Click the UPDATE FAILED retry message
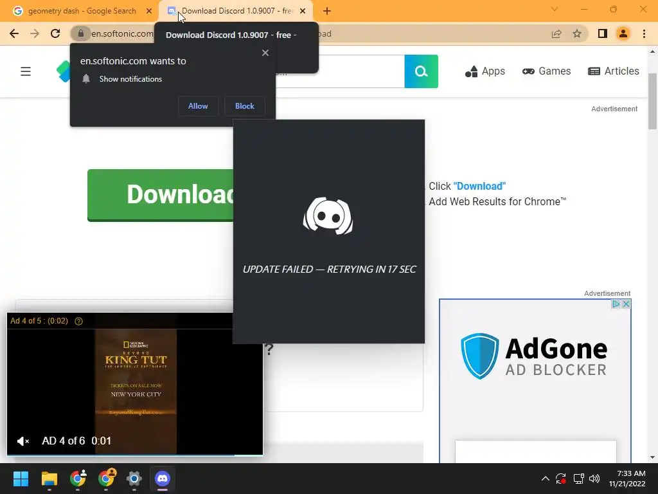This screenshot has width=658, height=494. (330, 270)
